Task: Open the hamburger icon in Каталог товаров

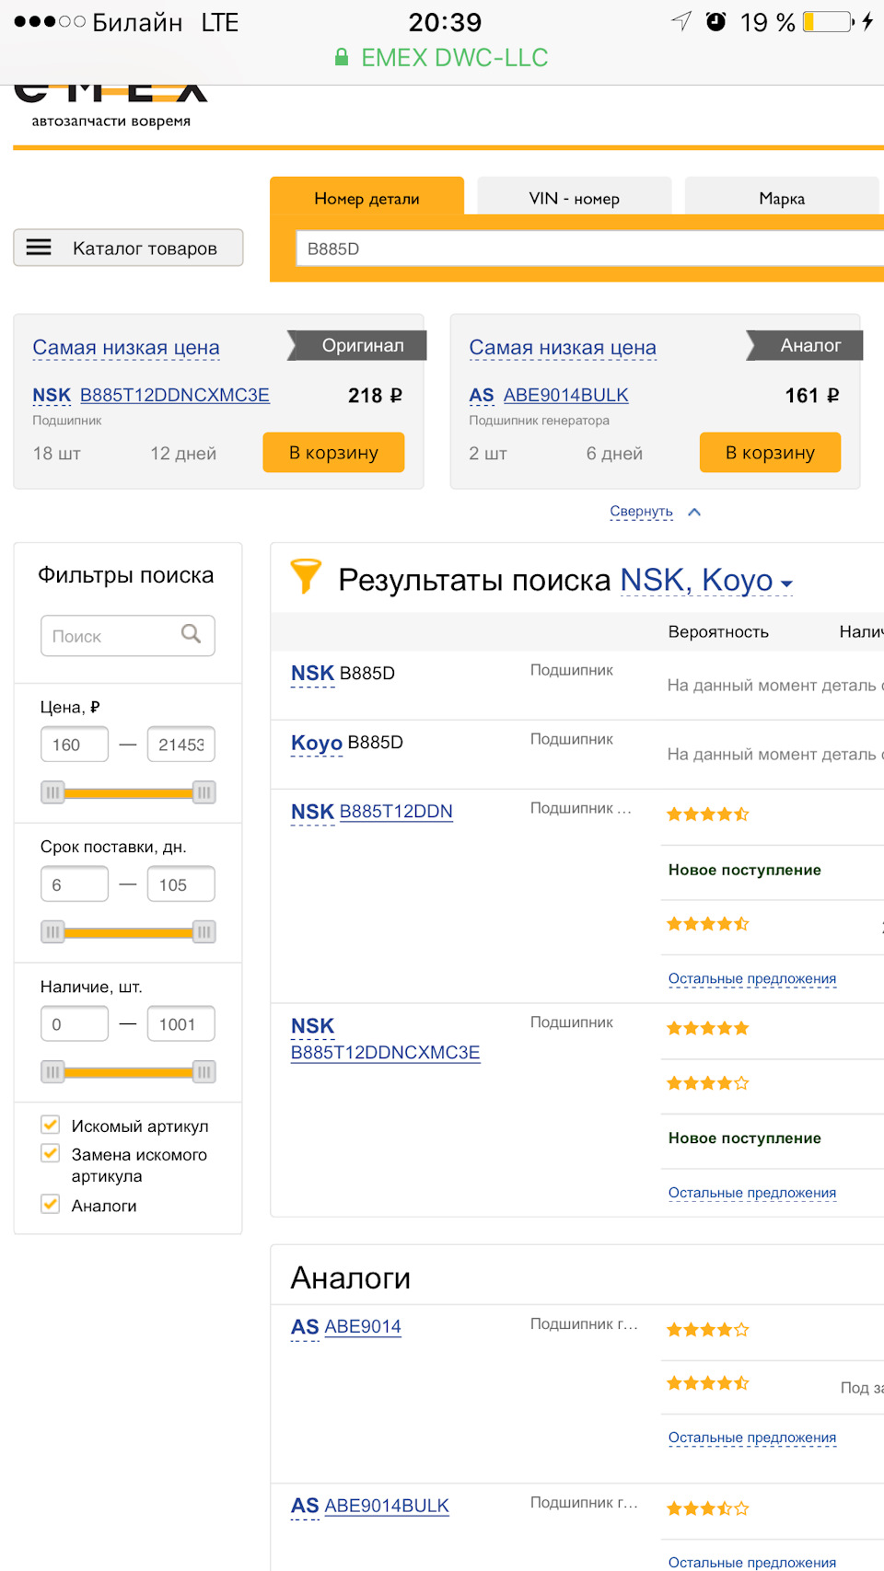Action: [39, 247]
